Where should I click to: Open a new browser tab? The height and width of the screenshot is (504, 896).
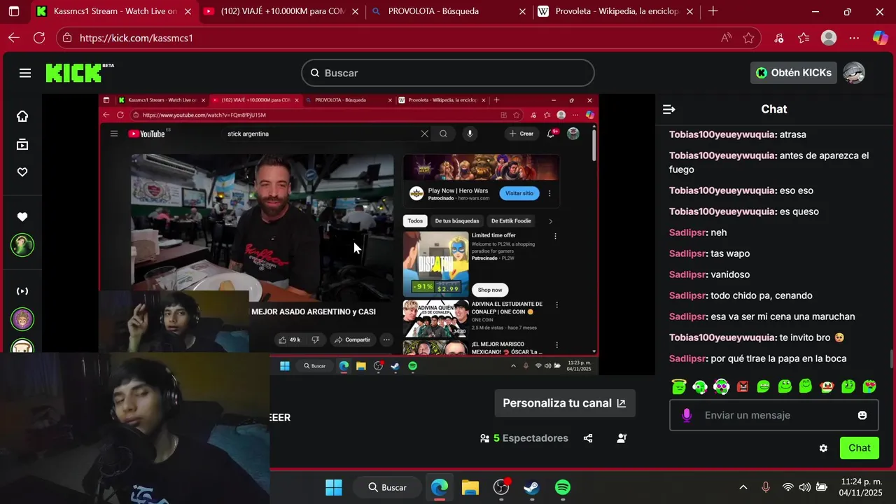pyautogui.click(x=713, y=11)
